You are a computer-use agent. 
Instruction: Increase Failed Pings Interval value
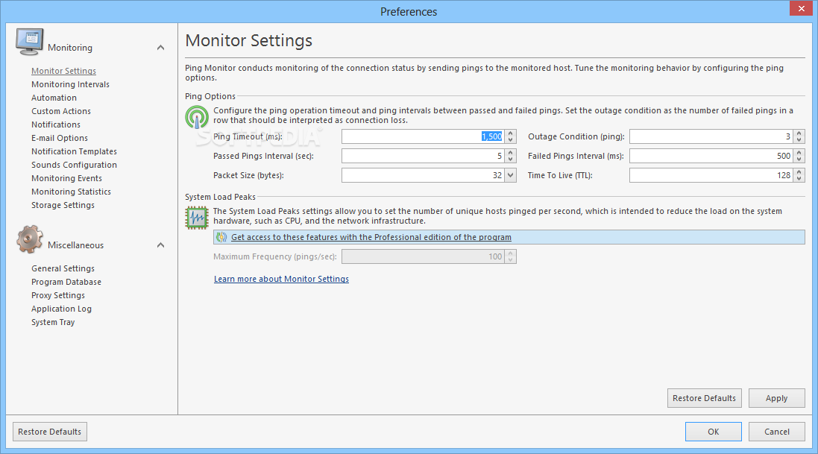pos(799,152)
